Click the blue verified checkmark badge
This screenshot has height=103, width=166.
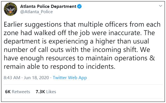[x=80, y=6]
